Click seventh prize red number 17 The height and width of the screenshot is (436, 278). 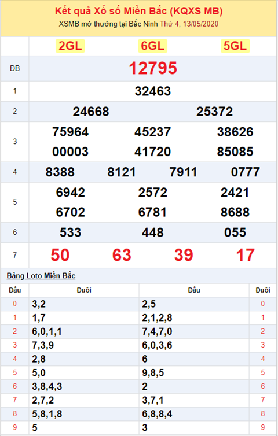pyautogui.click(x=246, y=255)
